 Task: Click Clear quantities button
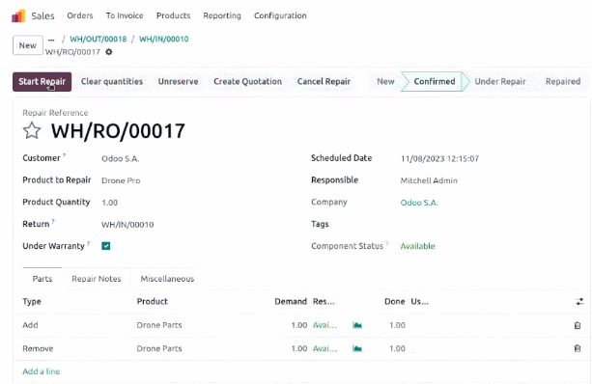(112, 82)
